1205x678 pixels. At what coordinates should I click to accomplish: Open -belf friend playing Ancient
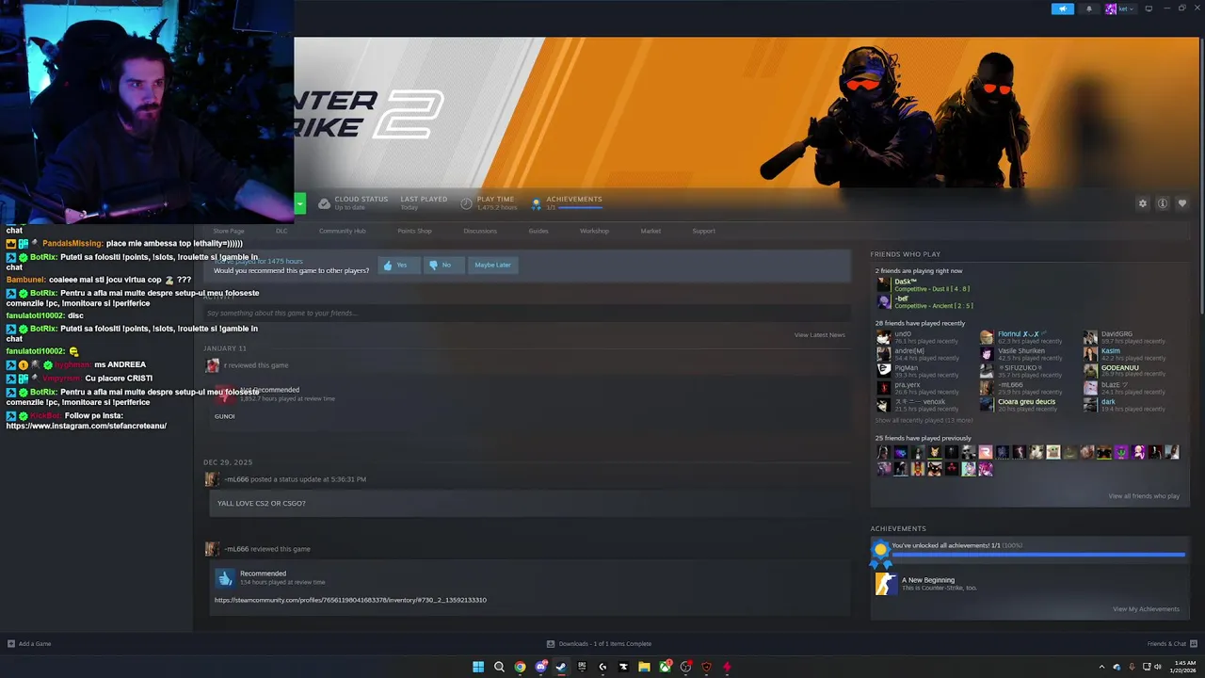click(x=924, y=301)
